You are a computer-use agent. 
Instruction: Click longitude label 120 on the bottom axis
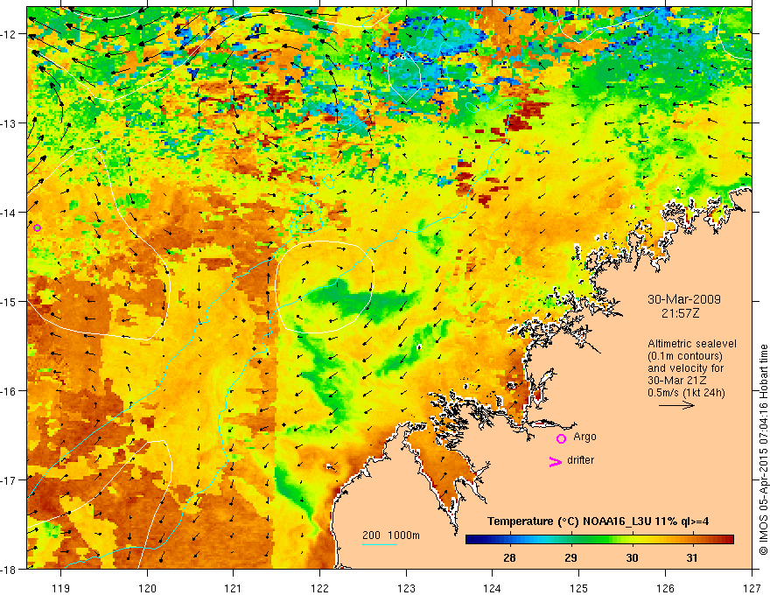[147, 588]
